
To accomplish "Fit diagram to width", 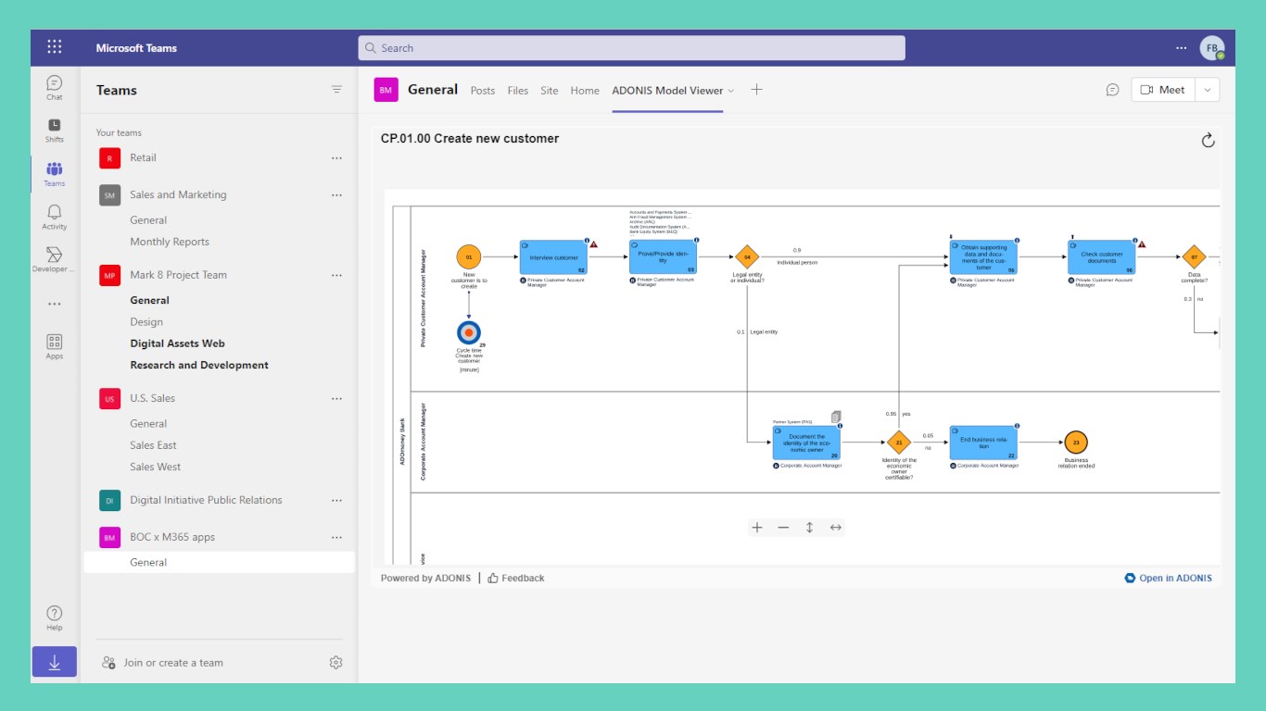I will click(835, 528).
